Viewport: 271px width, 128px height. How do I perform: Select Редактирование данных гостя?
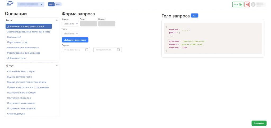[23, 48]
